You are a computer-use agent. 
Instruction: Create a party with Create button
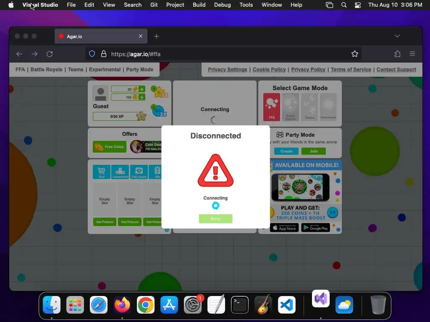[x=286, y=151]
